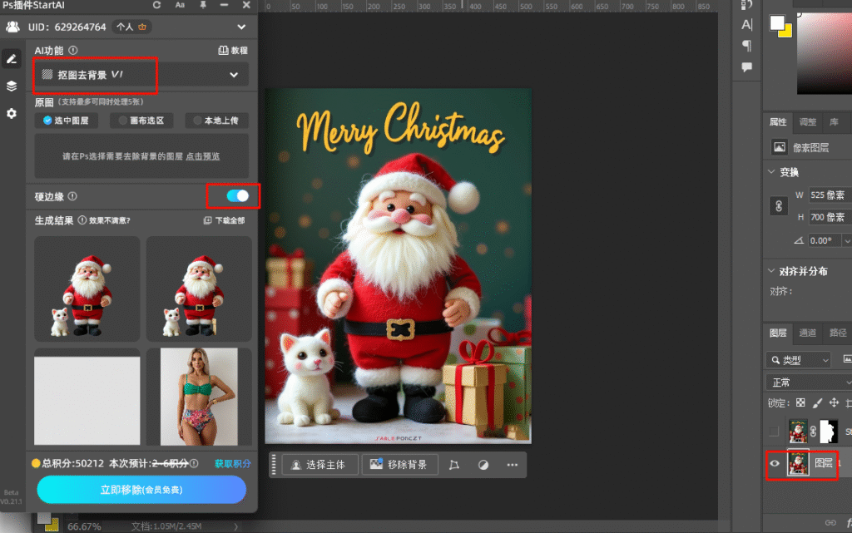This screenshot has height=533, width=852.
Task: Click the transform selection icon in contextual taskbar
Action: [454, 465]
